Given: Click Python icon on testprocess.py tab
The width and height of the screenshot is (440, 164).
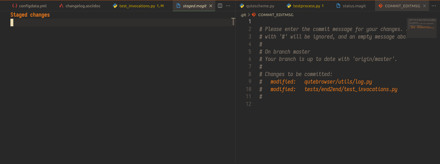Looking at the screenshot, I should (289, 6).
